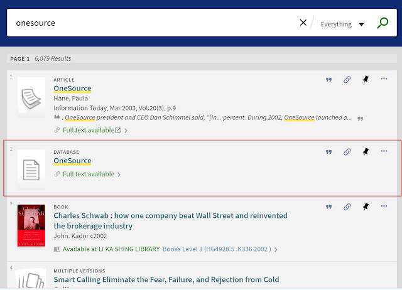Image resolution: width=402 pixels, height=290 pixels.
Task: Expand location chevron for Charles Schwab book
Action: pyautogui.click(x=276, y=250)
